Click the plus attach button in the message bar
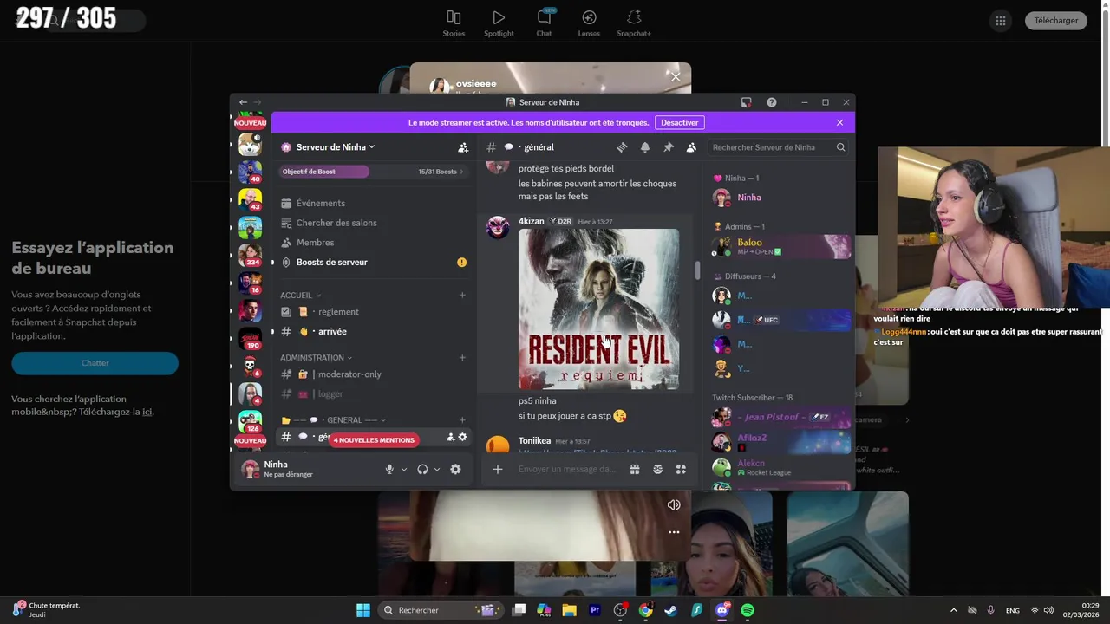This screenshot has width=1110, height=624. click(x=498, y=469)
